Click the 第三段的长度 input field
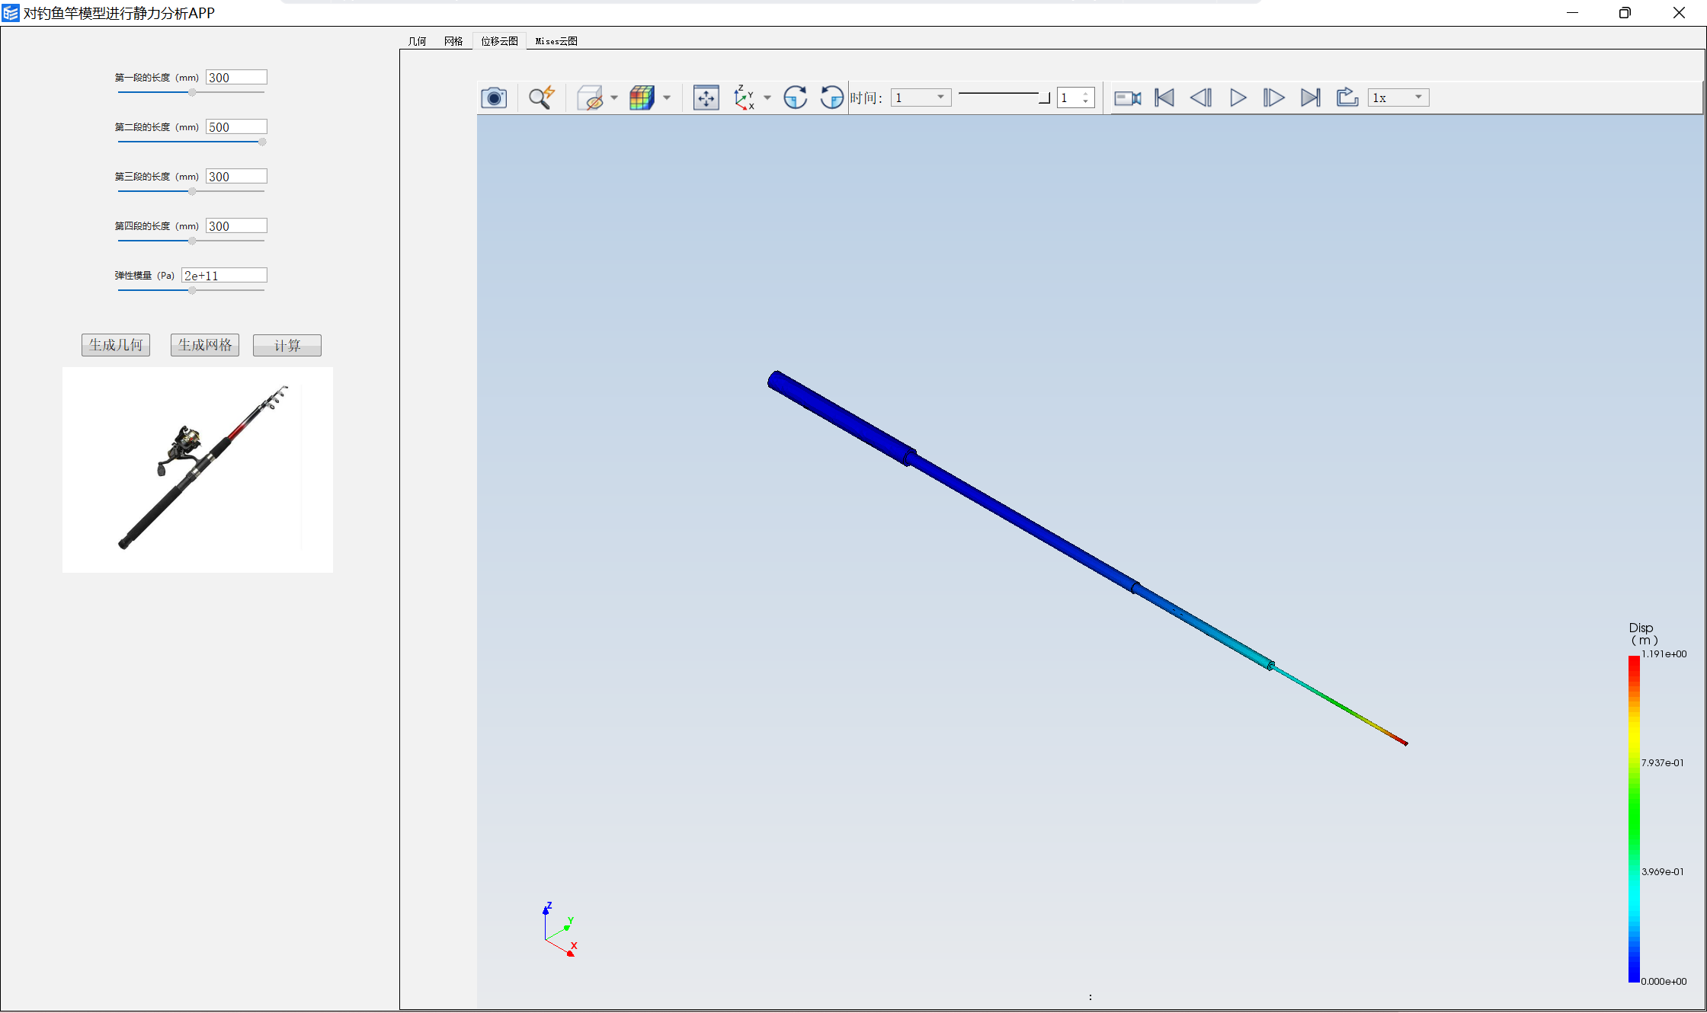This screenshot has height=1013, width=1707. (x=236, y=176)
